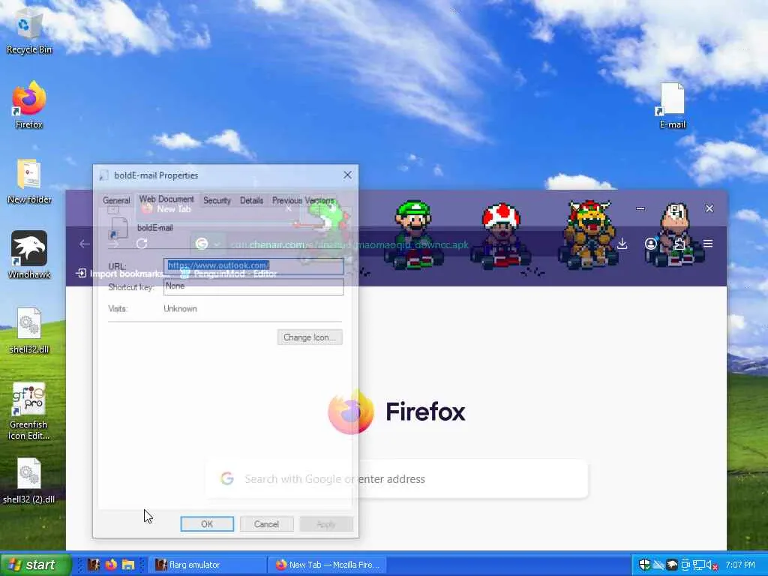Switch to the Previous Versions tab

303,200
